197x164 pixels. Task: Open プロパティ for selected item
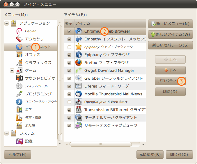(x=170, y=81)
